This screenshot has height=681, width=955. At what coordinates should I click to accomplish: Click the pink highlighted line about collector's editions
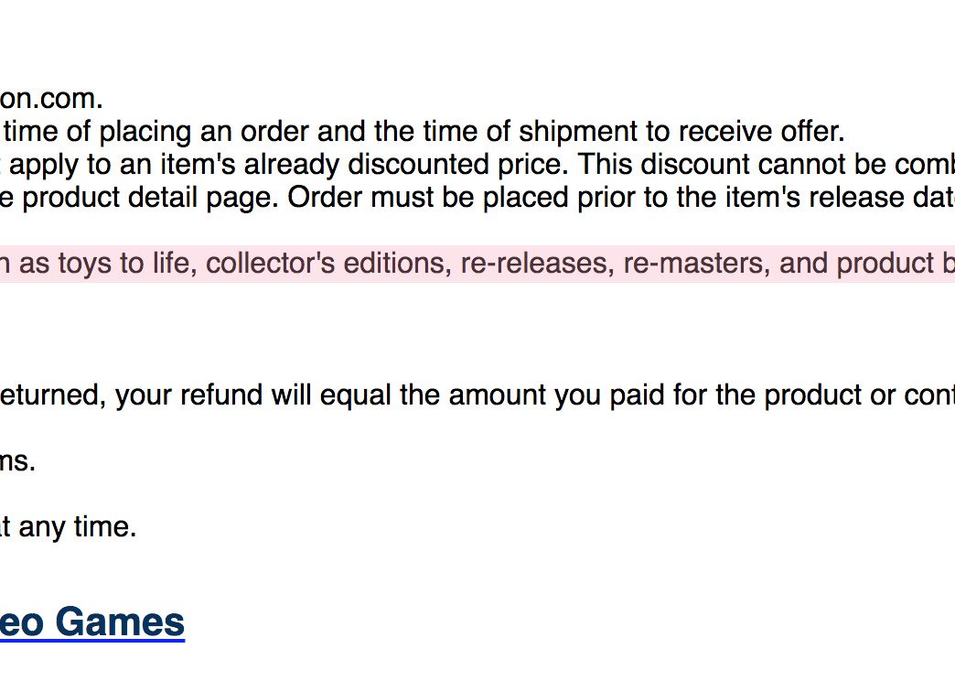click(x=477, y=264)
